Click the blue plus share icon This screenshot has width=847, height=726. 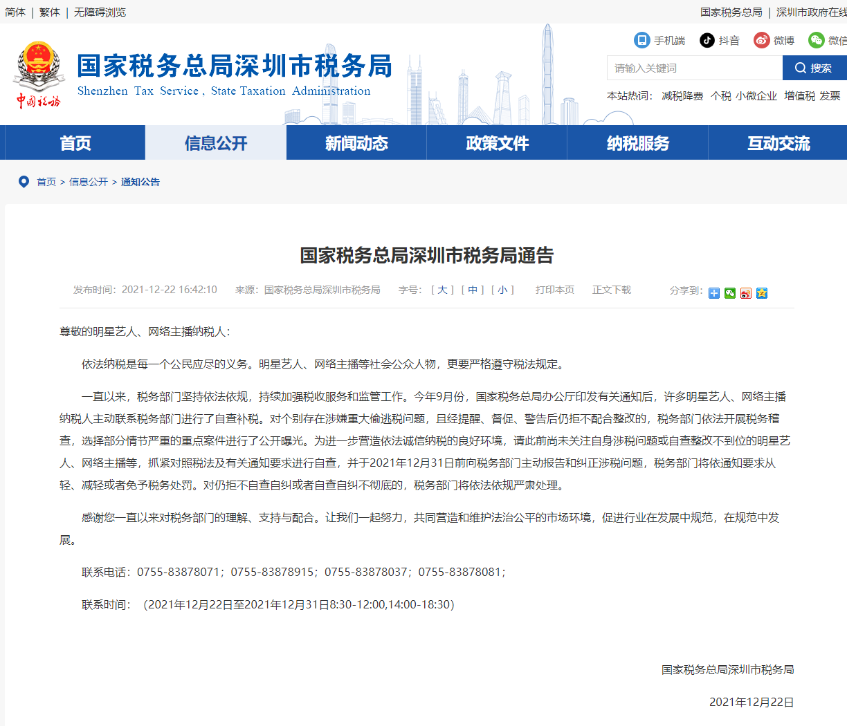click(714, 293)
